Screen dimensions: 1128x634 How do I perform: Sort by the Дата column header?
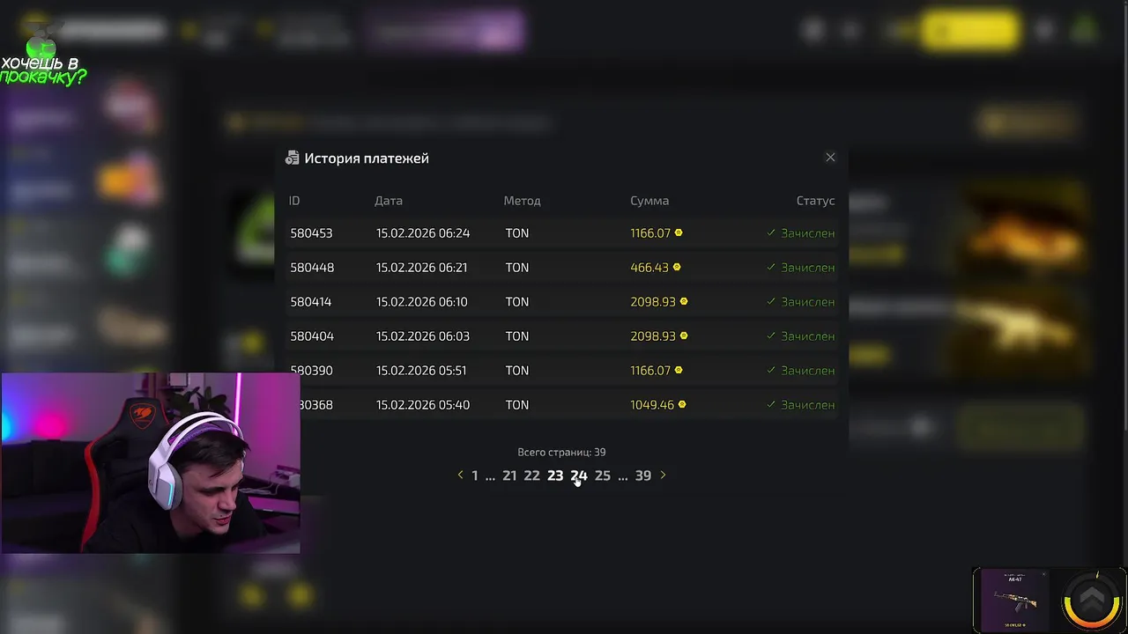pos(389,201)
